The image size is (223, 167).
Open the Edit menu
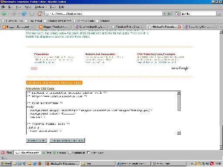tap(10, 7)
